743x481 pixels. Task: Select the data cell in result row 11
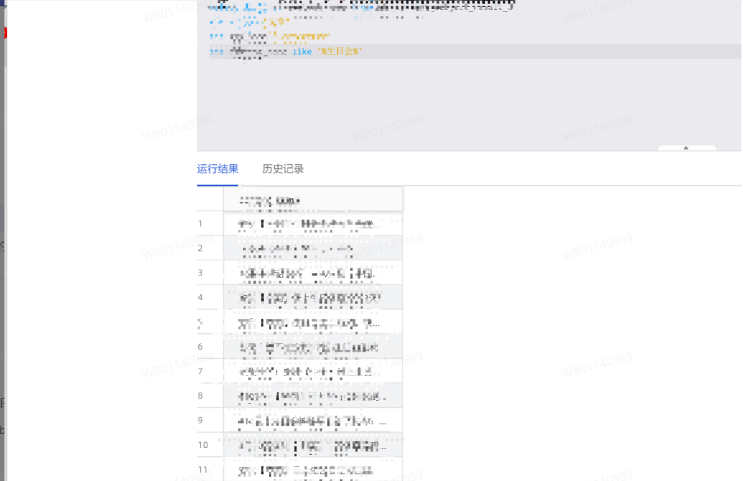click(312, 470)
